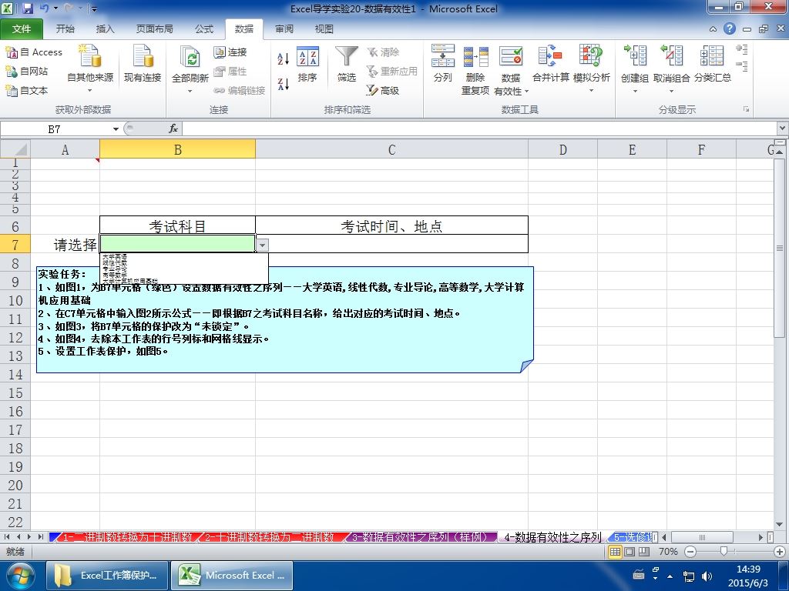Switch to the Page Layout (页面布局) tab
This screenshot has width=789, height=591.
click(x=154, y=29)
